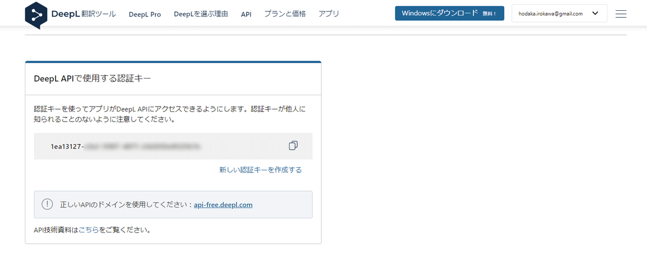
Task: Go to the API menu item
Action: click(246, 14)
